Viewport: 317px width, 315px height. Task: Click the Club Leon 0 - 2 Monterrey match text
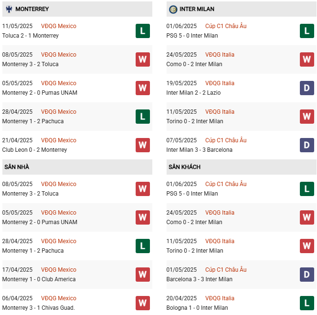click(34, 150)
